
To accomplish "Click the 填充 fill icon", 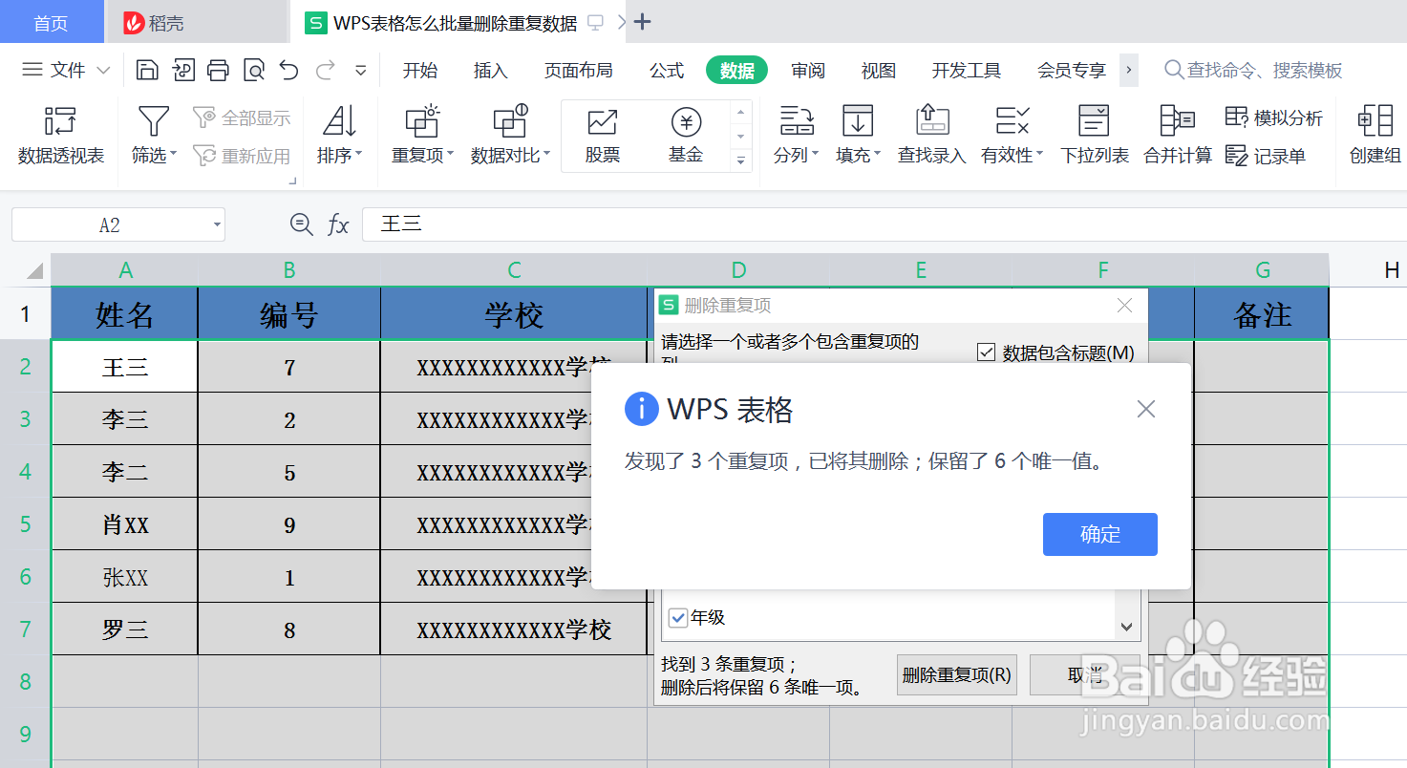I will pos(858,121).
